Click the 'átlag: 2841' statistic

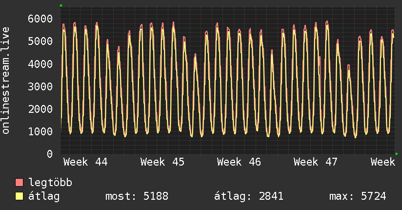pyautogui.click(x=249, y=196)
